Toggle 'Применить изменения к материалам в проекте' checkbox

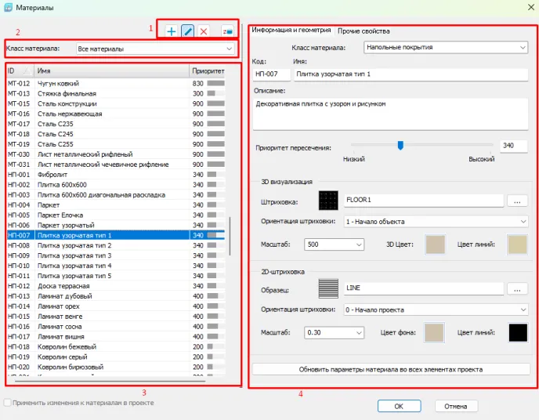pos(8,403)
